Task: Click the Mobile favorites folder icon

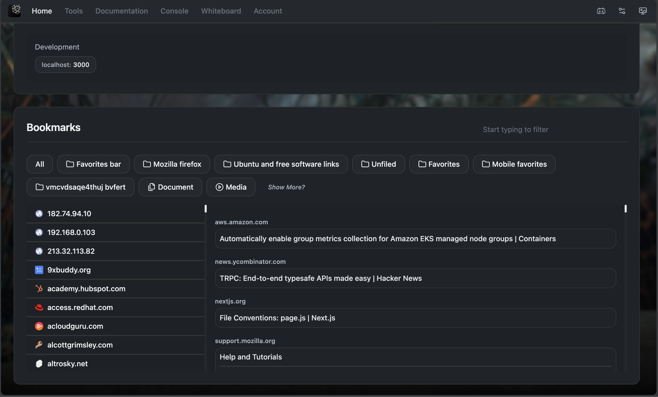Action: pyautogui.click(x=486, y=164)
